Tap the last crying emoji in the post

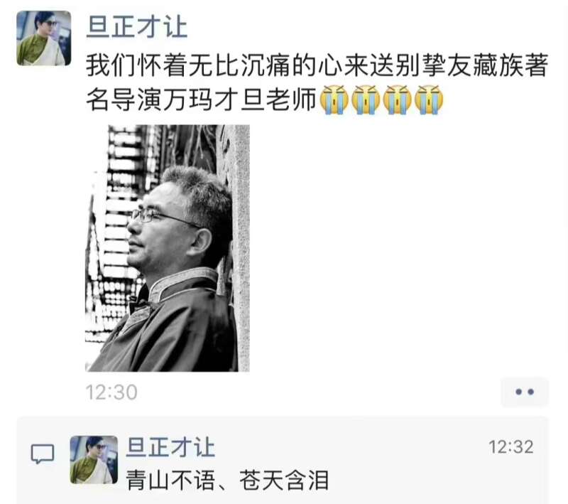(x=429, y=100)
